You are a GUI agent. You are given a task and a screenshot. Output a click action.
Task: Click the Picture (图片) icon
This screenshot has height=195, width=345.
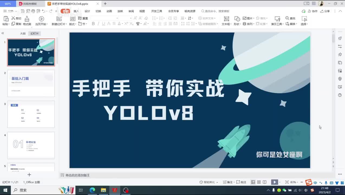[x=245, y=18]
